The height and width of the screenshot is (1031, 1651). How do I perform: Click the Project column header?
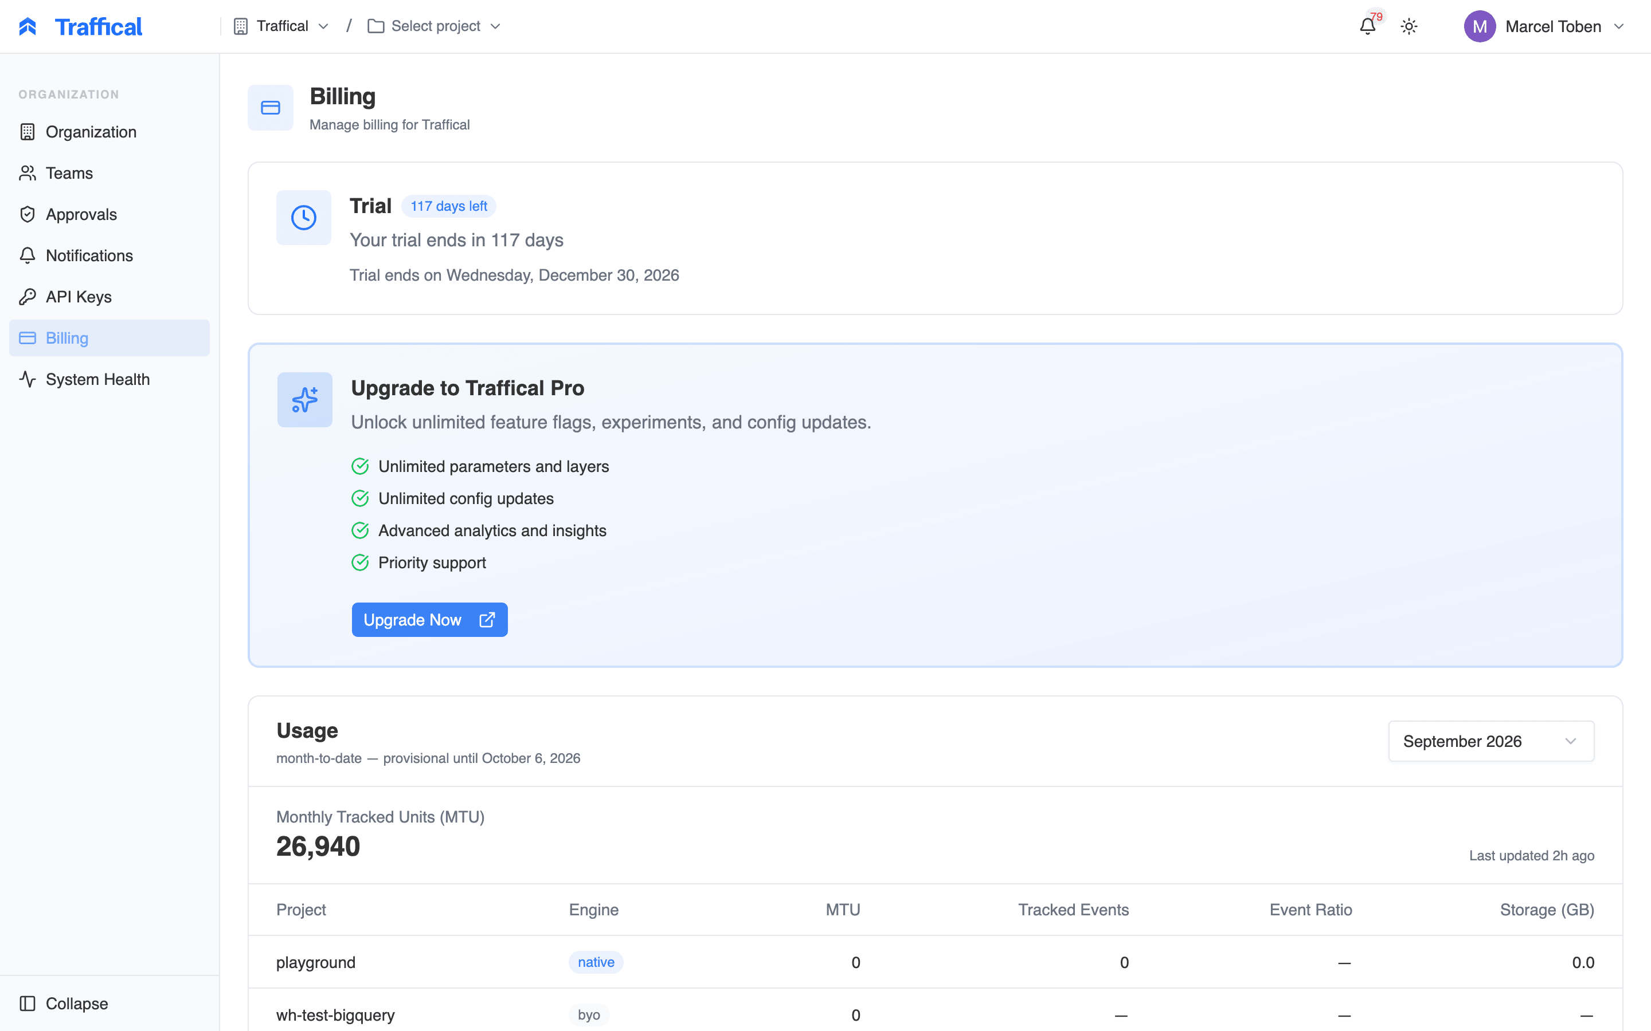pyautogui.click(x=301, y=910)
